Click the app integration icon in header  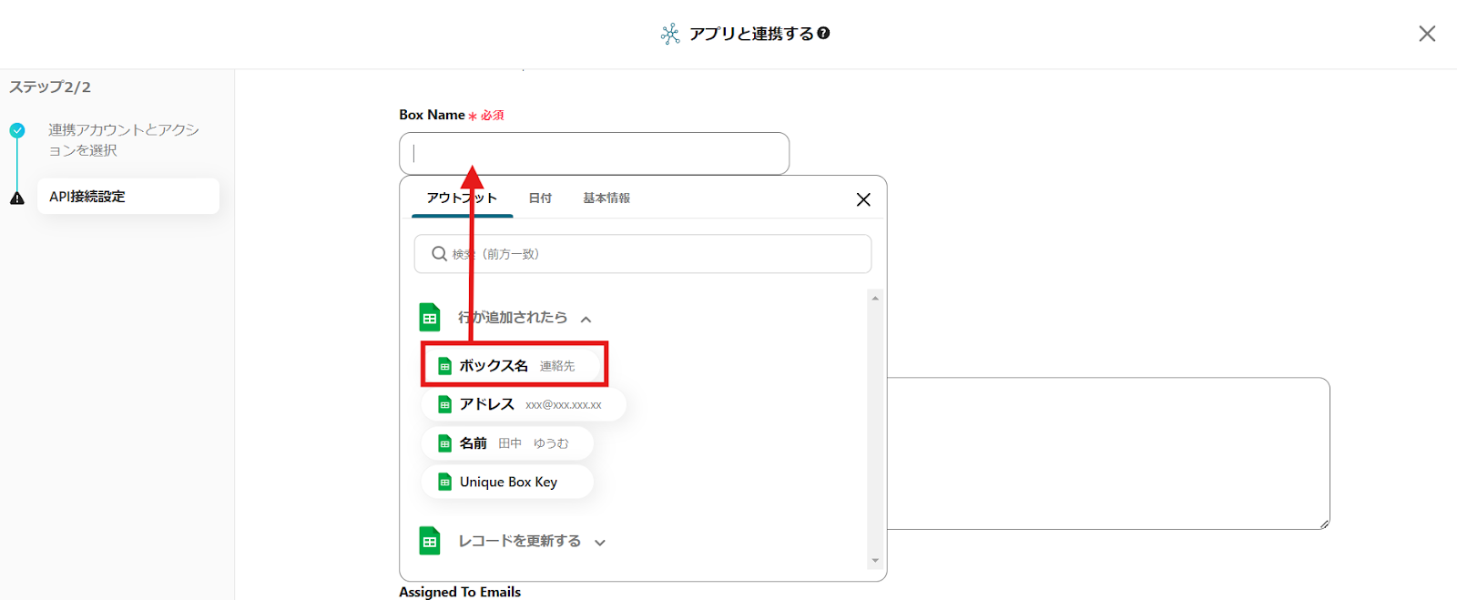point(670,35)
